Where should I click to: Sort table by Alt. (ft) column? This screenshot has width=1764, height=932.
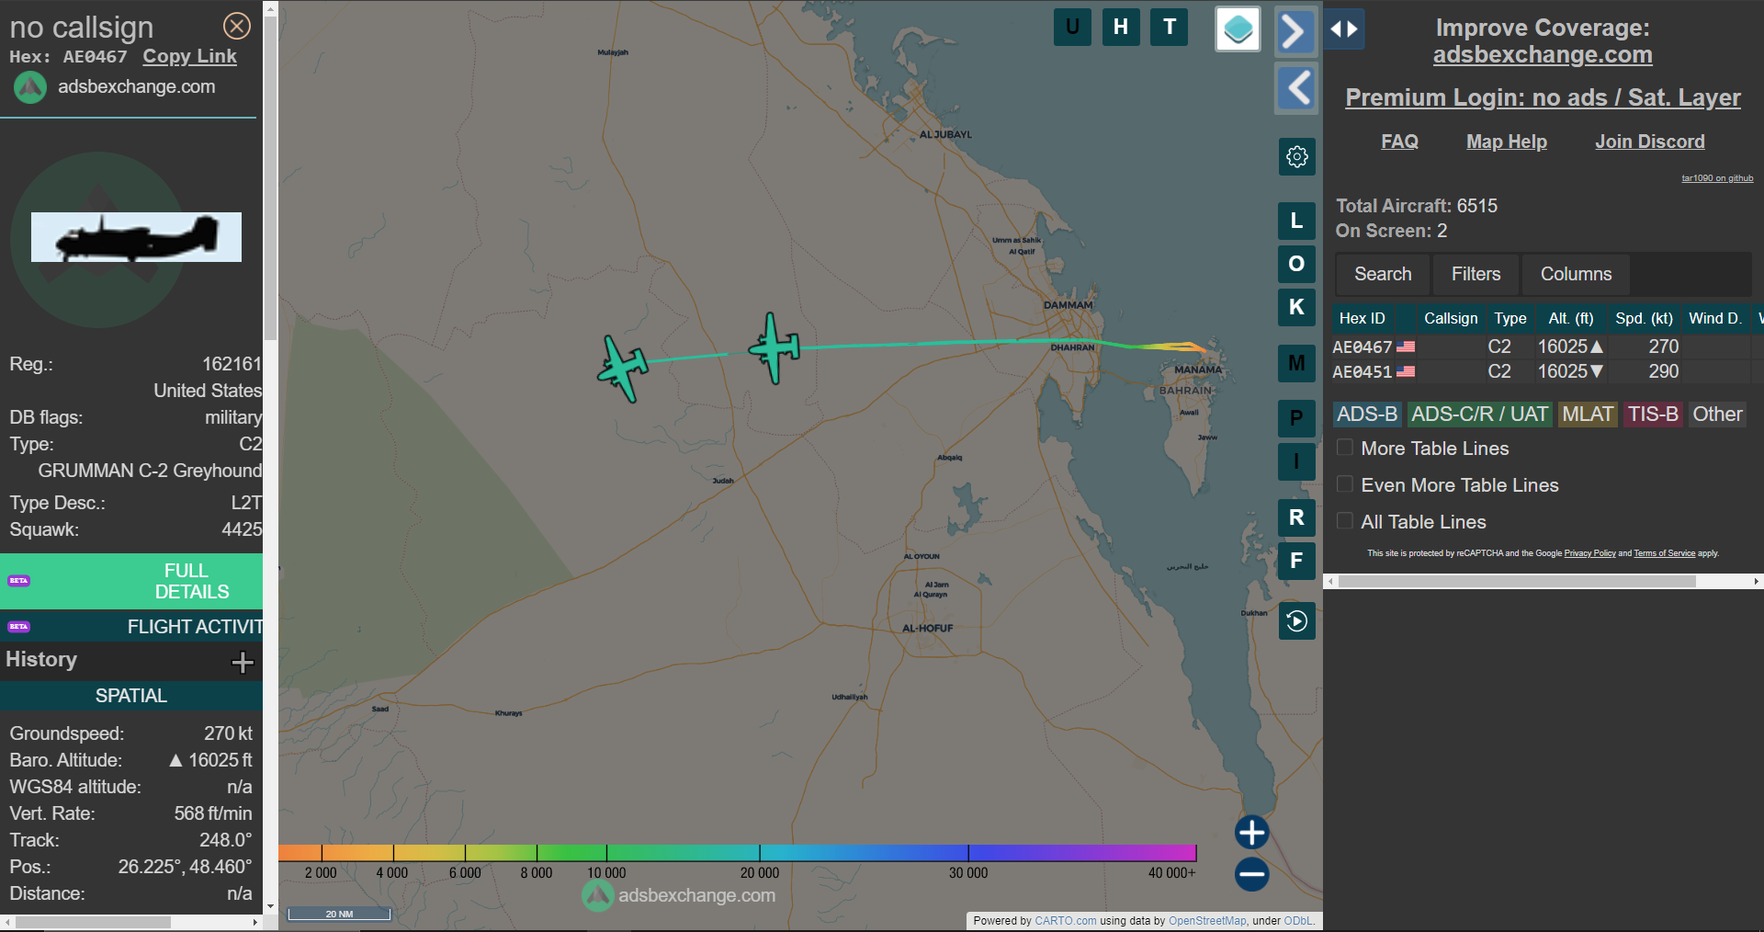(x=1571, y=318)
